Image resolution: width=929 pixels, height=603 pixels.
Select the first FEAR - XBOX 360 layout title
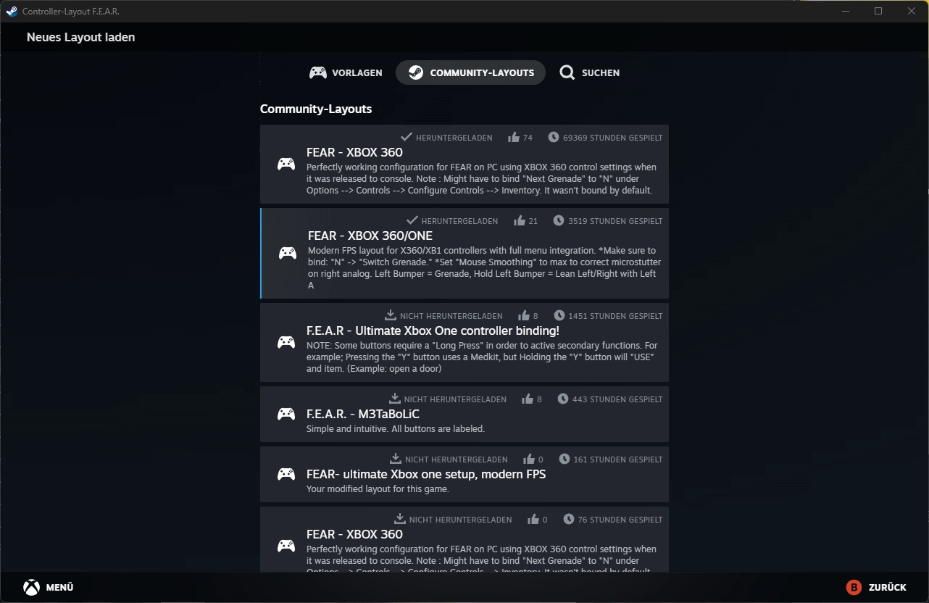click(x=354, y=152)
